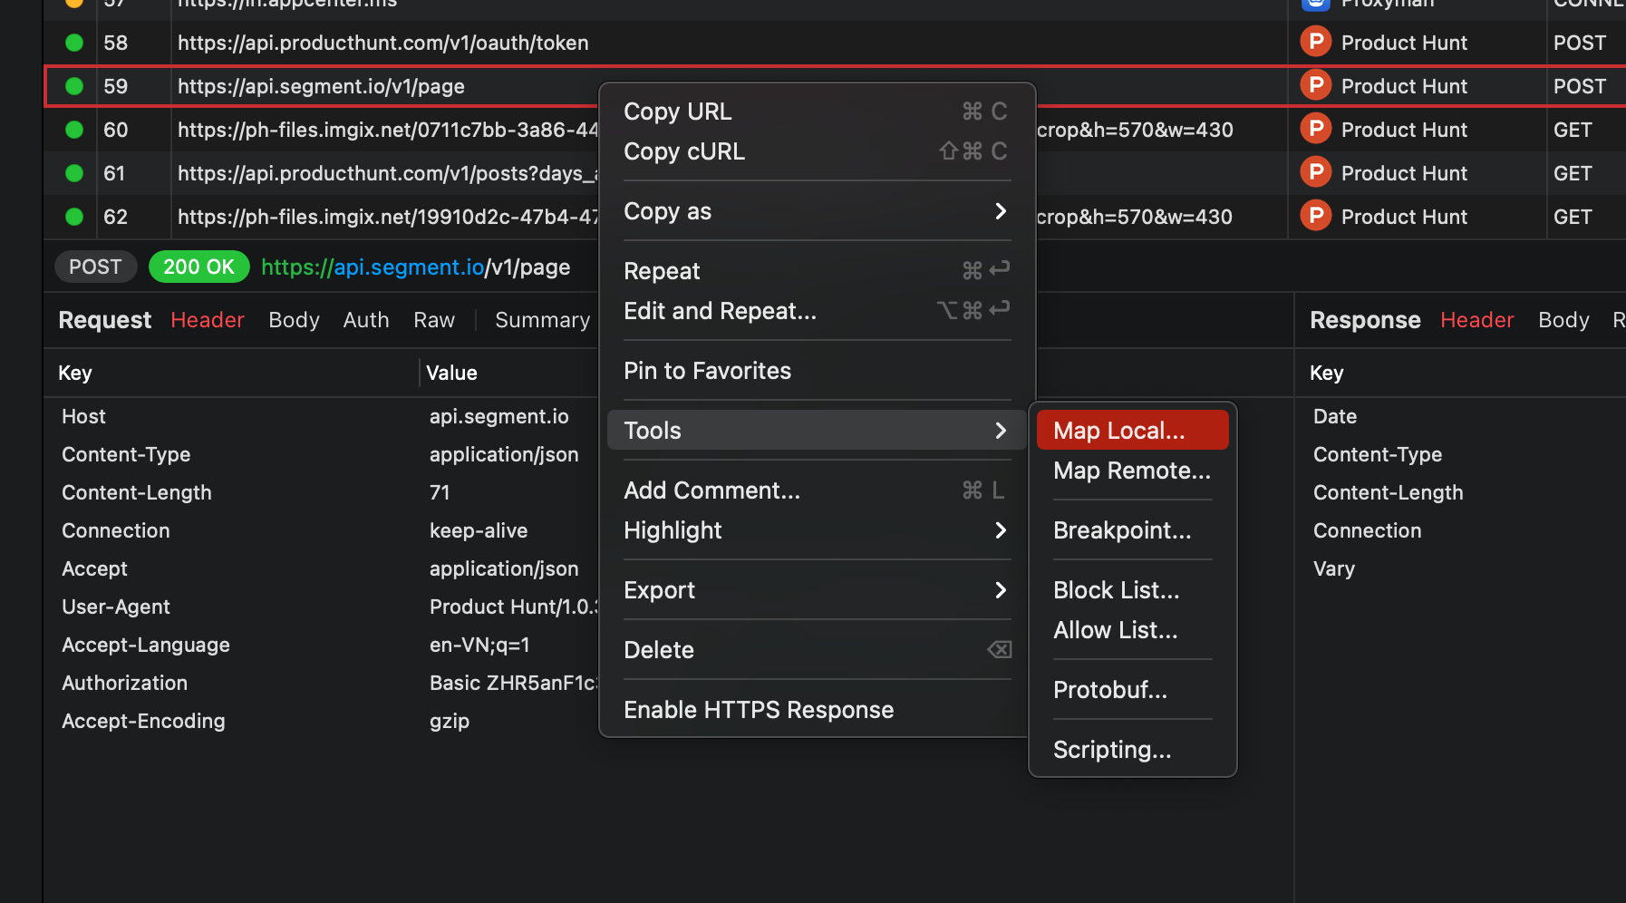The width and height of the screenshot is (1626, 903).
Task: Choose Breakpoint... from Tools submenu
Action: [x=1132, y=530]
